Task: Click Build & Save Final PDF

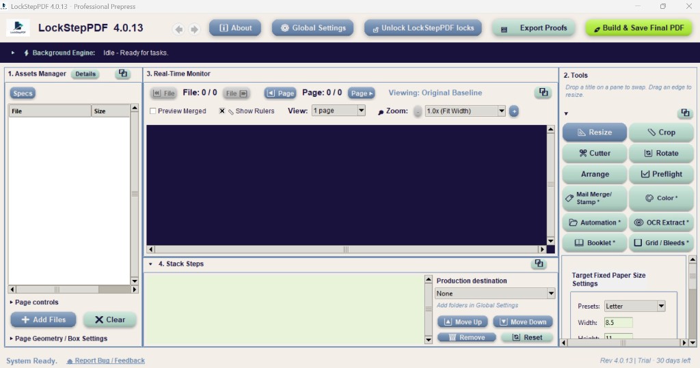Action: click(x=638, y=28)
